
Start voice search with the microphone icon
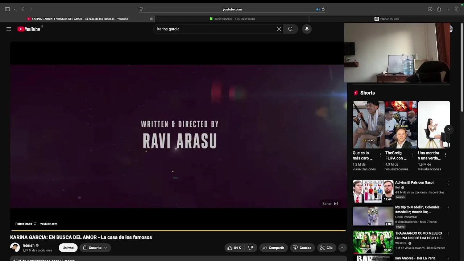click(x=307, y=29)
